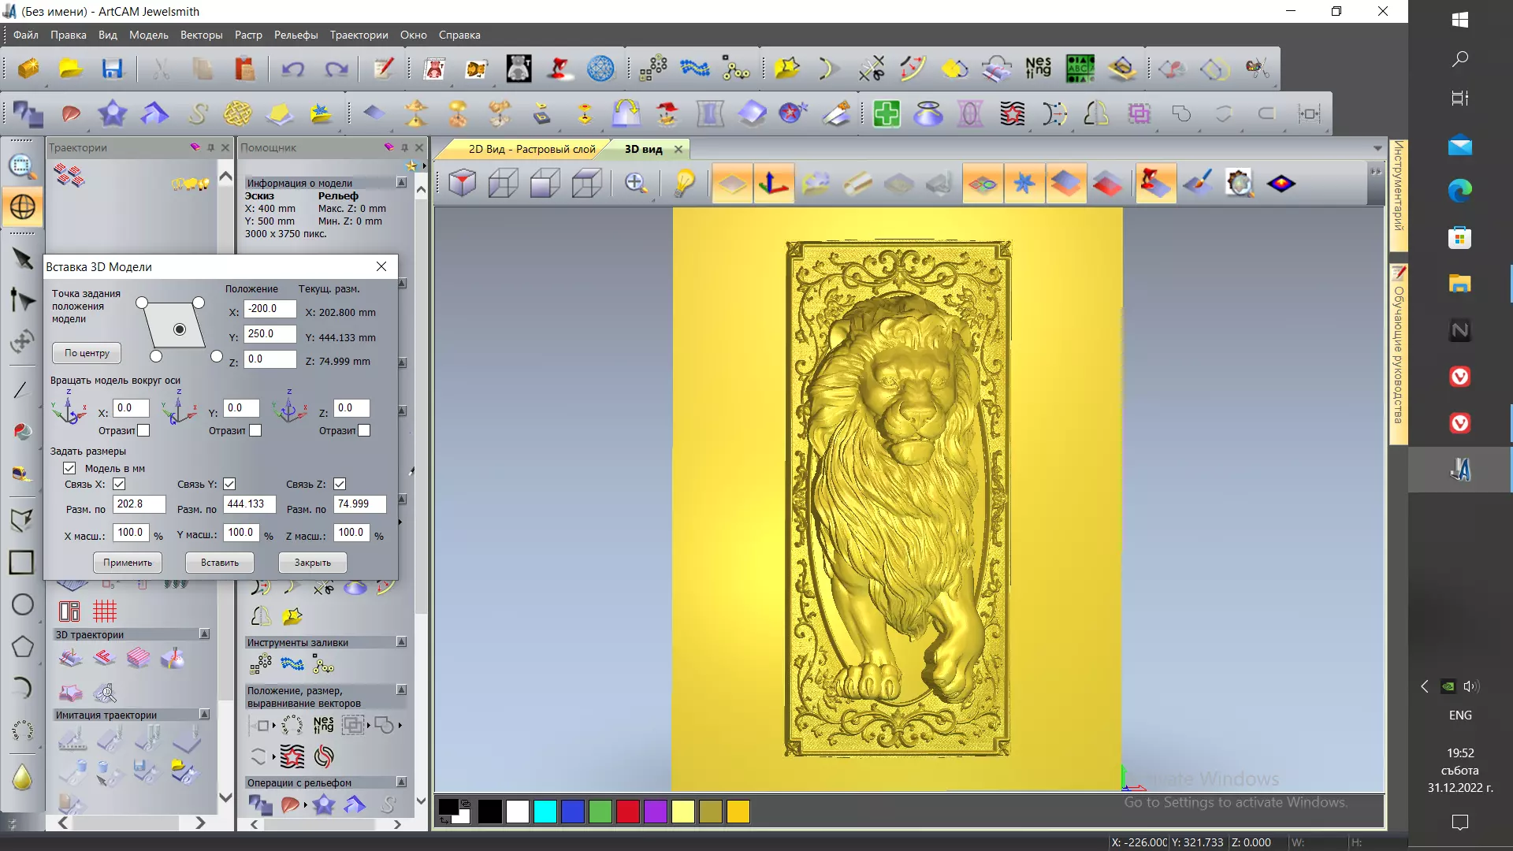Image resolution: width=1513 pixels, height=851 pixels.
Task: Collapse the Инструменты заливки section
Action: [x=401, y=642]
